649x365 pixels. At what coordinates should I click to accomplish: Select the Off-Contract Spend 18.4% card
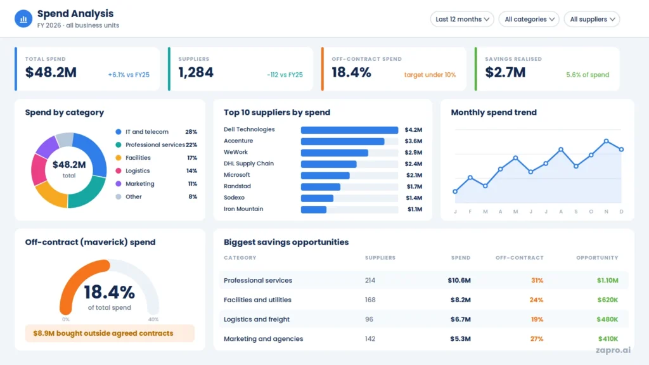[x=394, y=68]
